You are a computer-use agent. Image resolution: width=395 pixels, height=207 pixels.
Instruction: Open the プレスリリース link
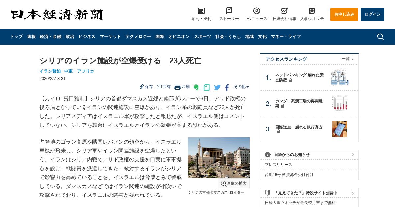point(278,165)
